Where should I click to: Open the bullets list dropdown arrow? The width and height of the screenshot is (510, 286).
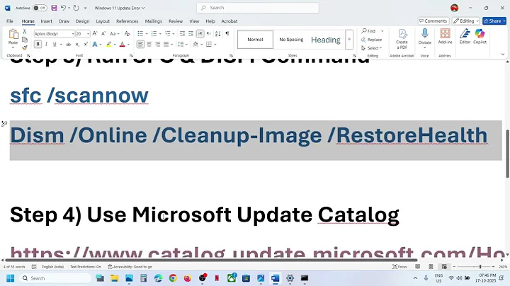point(147,33)
